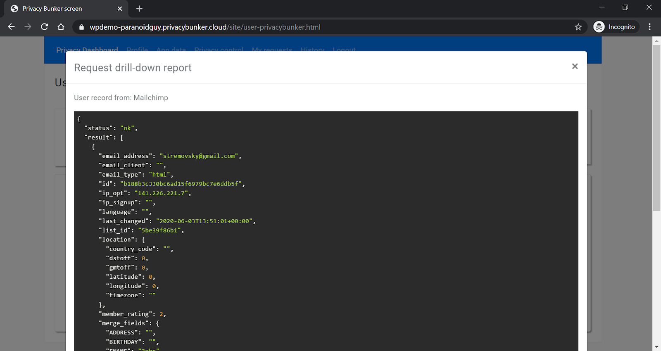
Task: Bookmark this page with the star icon
Action: tap(578, 27)
